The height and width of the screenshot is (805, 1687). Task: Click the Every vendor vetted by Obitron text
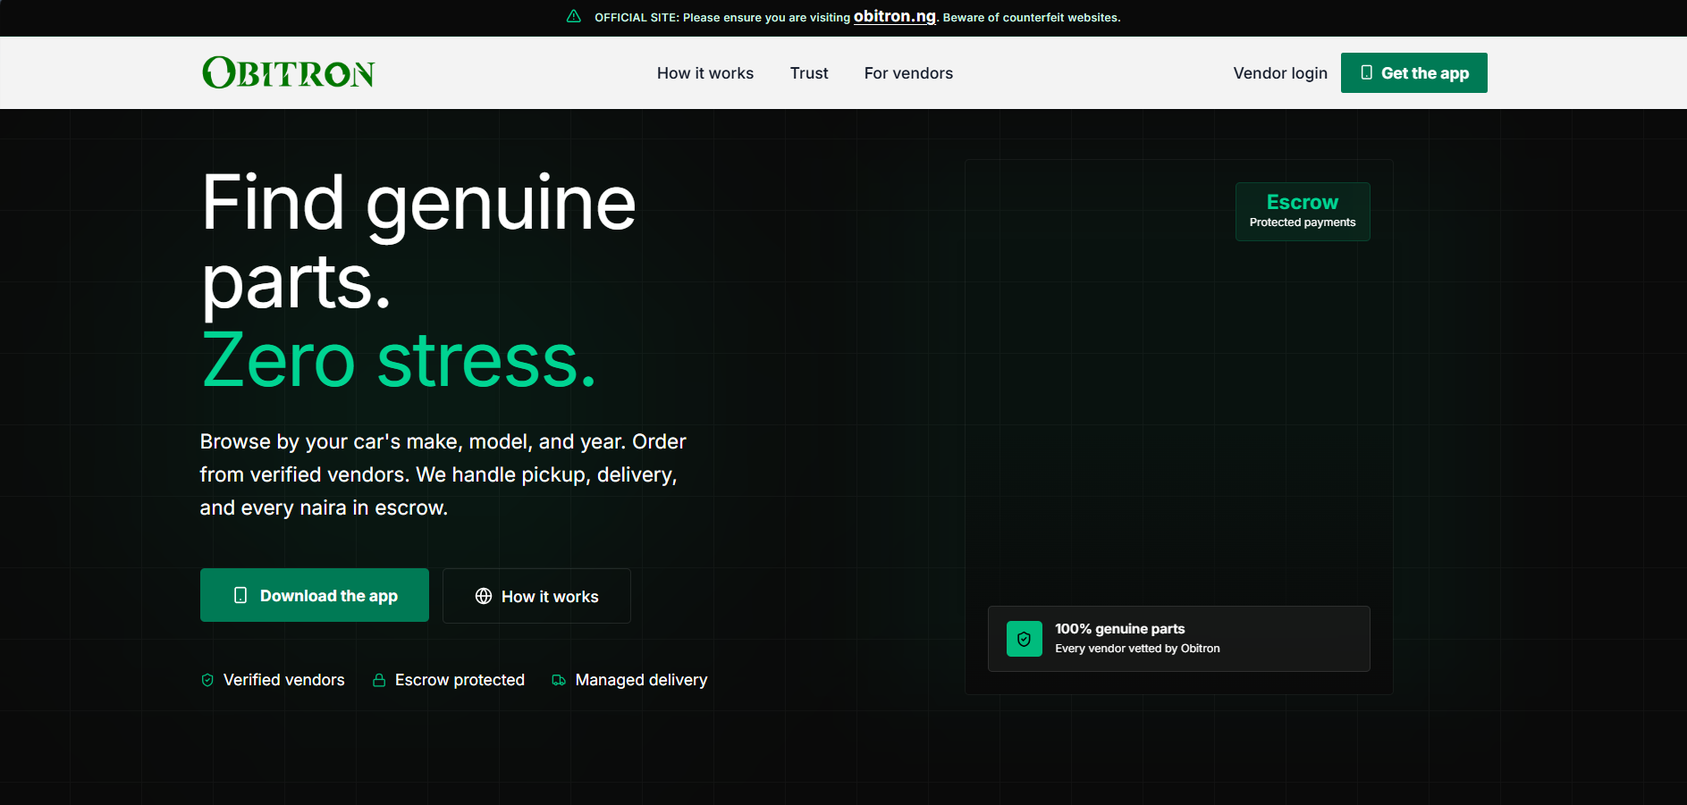point(1137,649)
